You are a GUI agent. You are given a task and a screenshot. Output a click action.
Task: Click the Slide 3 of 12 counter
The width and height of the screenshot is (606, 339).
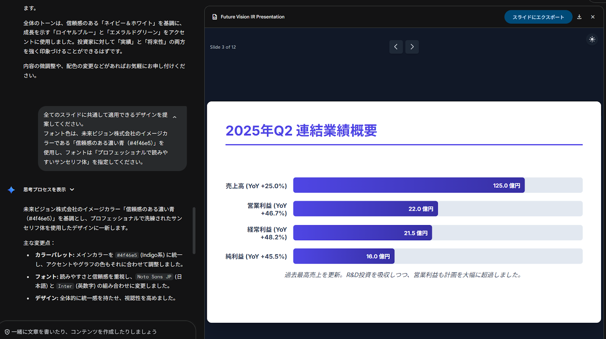tap(223, 47)
